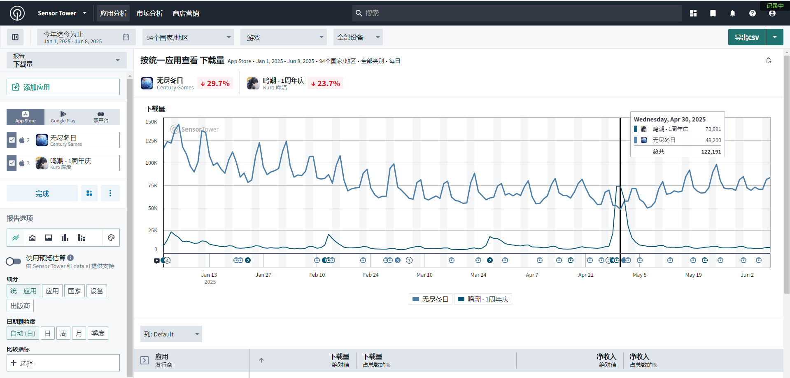Open the 游戏 category dropdown
The width and height of the screenshot is (790, 378).
coord(284,37)
